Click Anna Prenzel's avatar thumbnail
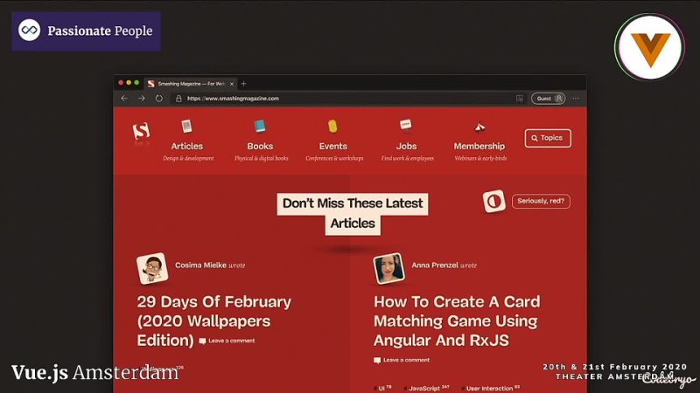Image resolution: width=700 pixels, height=393 pixels. (388, 269)
